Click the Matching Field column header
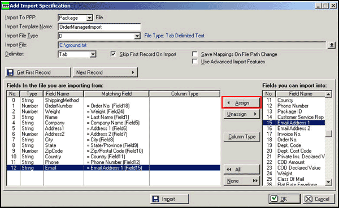The height and width of the screenshot is (208, 339). 116,94
